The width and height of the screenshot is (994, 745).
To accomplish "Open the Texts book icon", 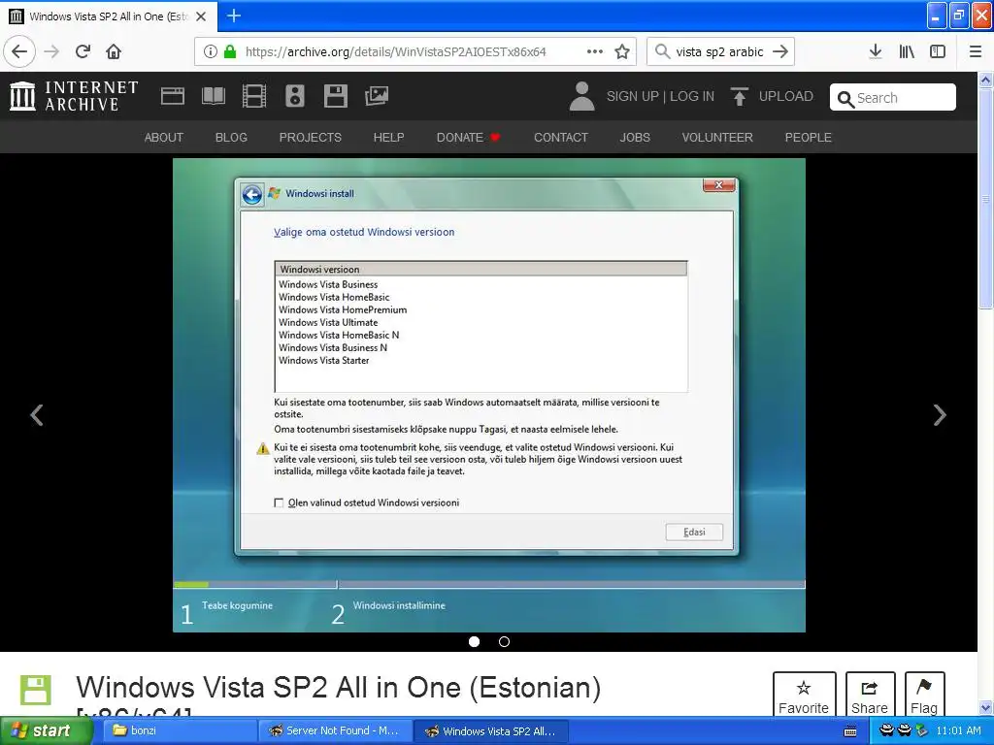I will click(x=213, y=96).
